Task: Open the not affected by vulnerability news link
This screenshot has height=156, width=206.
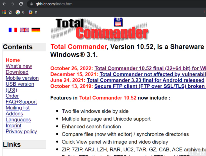Action: click(x=153, y=74)
